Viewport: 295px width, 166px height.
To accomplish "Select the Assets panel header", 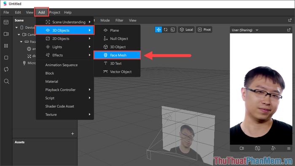I will point(19,142).
